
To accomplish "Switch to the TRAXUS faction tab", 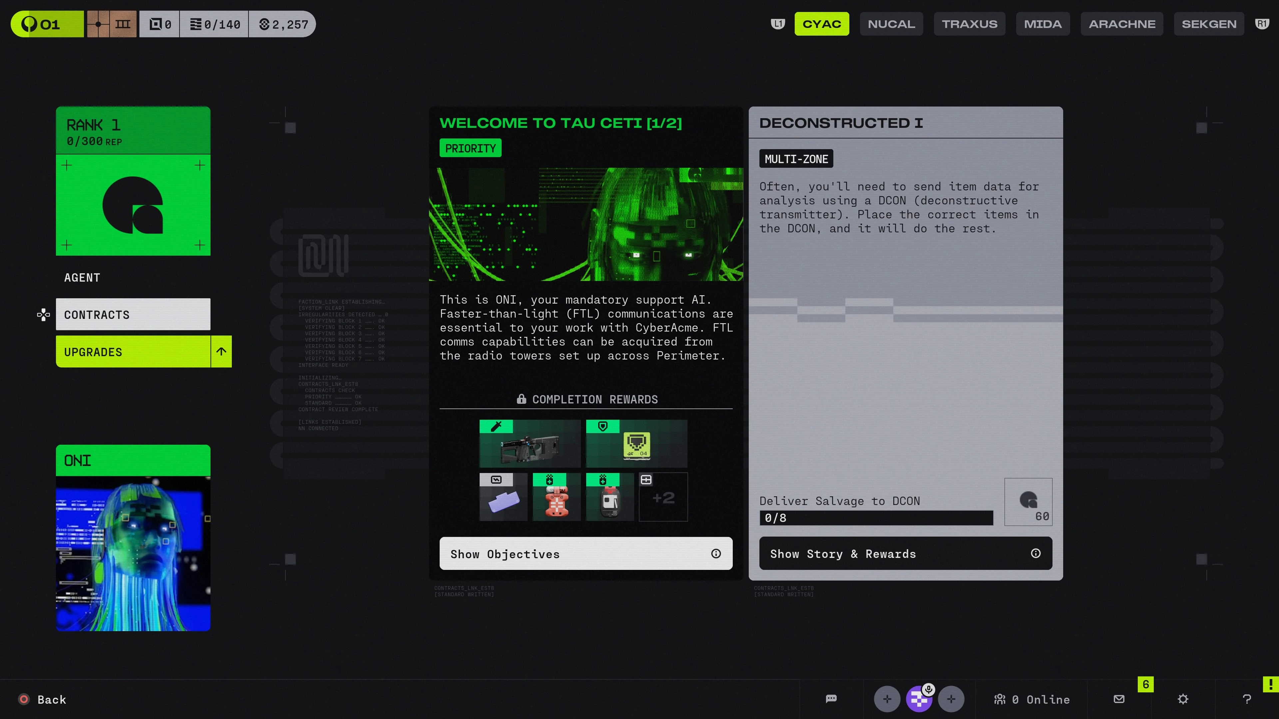I will coord(969,24).
